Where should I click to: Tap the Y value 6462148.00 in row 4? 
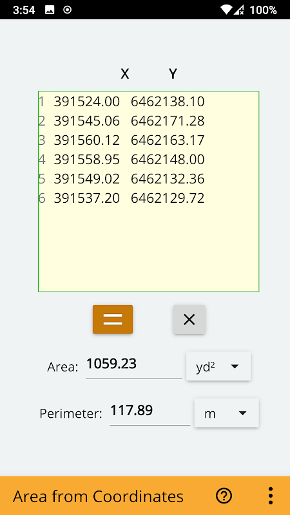(168, 160)
